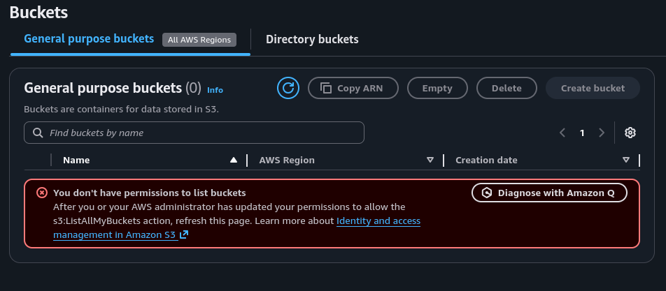Go to previous page chevron
This screenshot has width=666, height=291.
(x=562, y=133)
